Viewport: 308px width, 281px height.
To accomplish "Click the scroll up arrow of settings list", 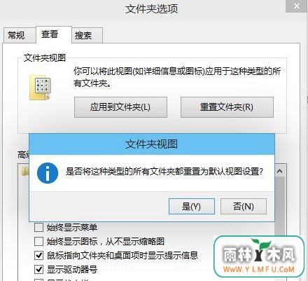I will coord(279,171).
